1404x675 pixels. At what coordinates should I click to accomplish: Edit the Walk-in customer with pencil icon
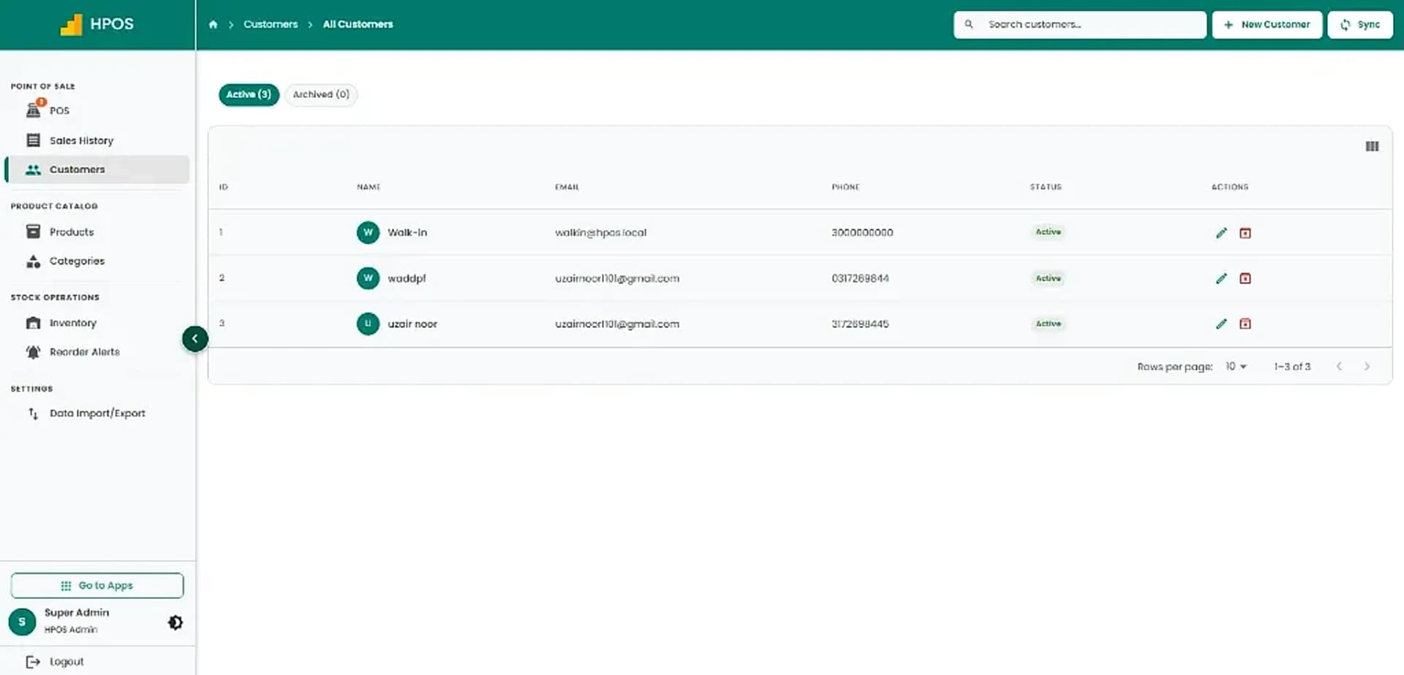[x=1221, y=233]
